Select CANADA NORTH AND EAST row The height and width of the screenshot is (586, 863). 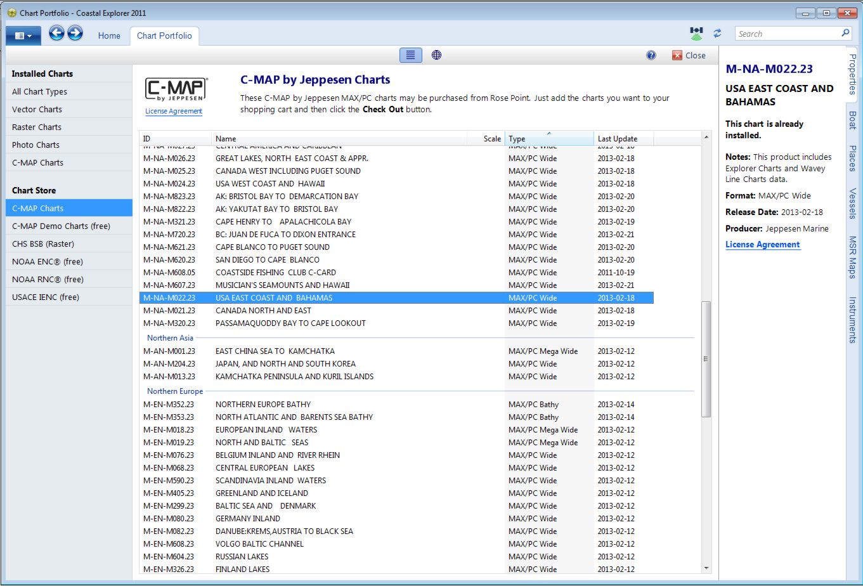pos(396,310)
